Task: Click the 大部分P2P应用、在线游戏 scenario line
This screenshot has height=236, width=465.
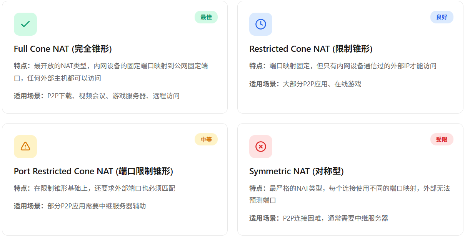Action: [x=305, y=84]
